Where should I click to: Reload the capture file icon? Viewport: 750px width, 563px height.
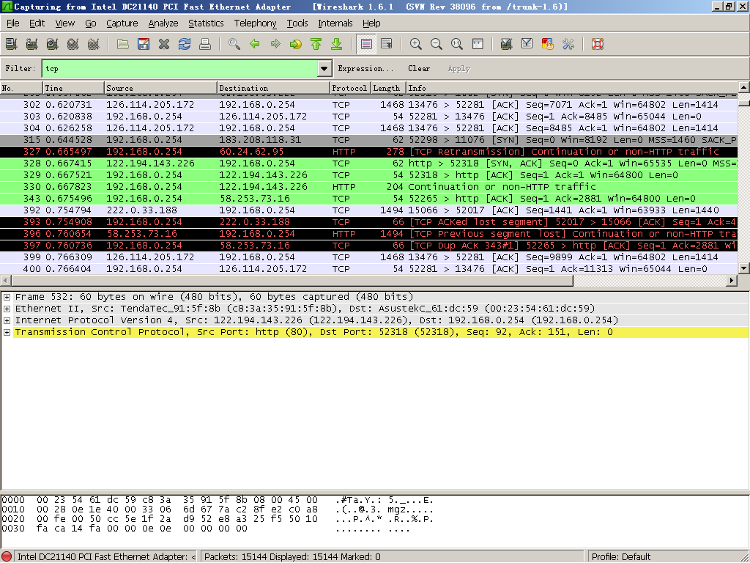click(x=185, y=44)
